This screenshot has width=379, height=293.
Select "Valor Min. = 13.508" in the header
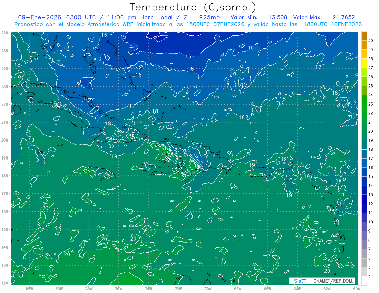pos(259,17)
